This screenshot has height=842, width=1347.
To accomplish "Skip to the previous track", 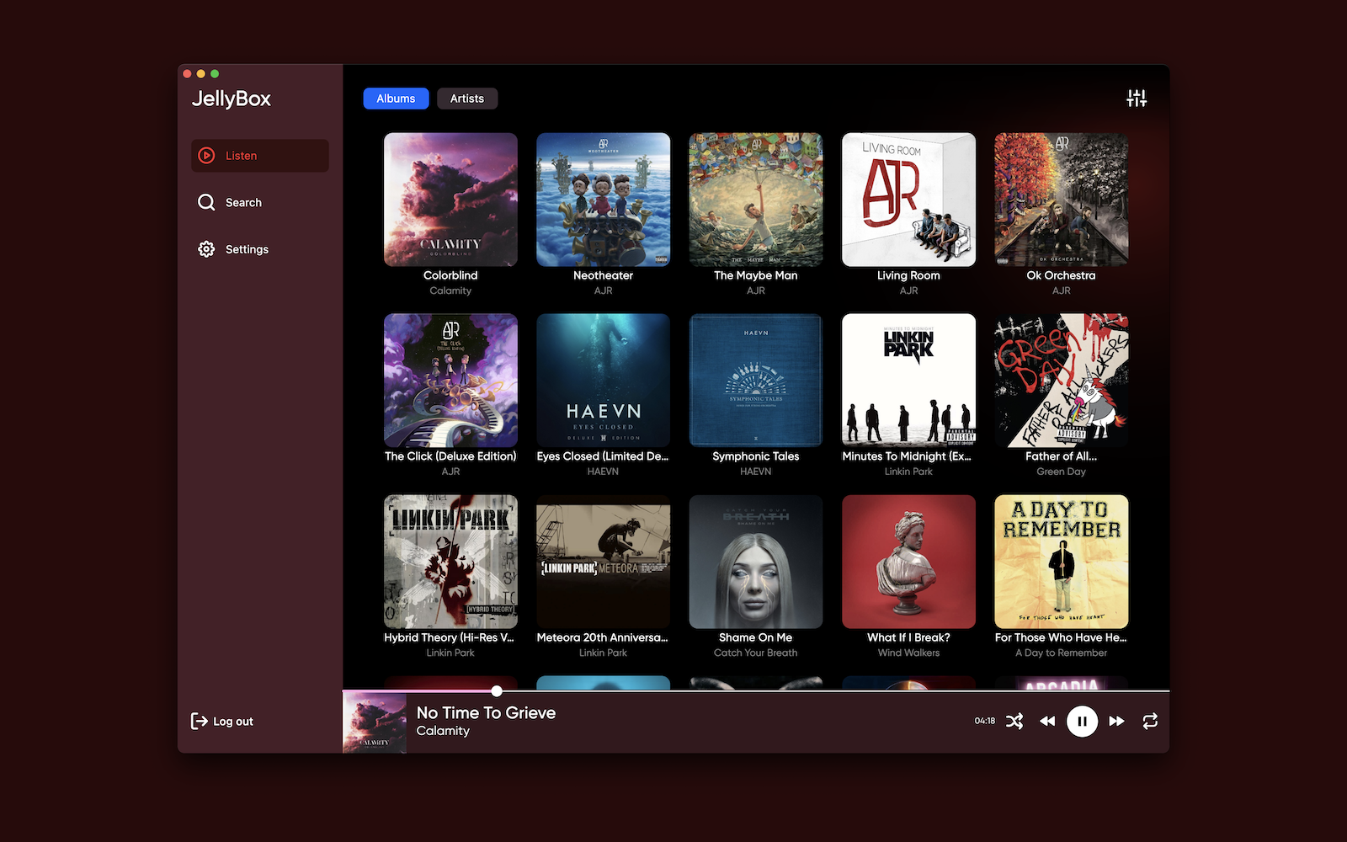I will (1047, 721).
